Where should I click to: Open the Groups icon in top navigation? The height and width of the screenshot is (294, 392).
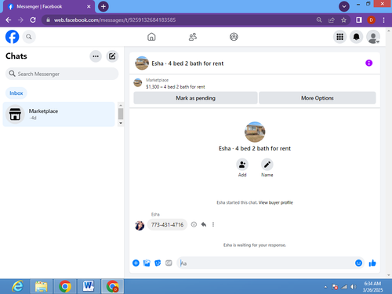(234, 37)
